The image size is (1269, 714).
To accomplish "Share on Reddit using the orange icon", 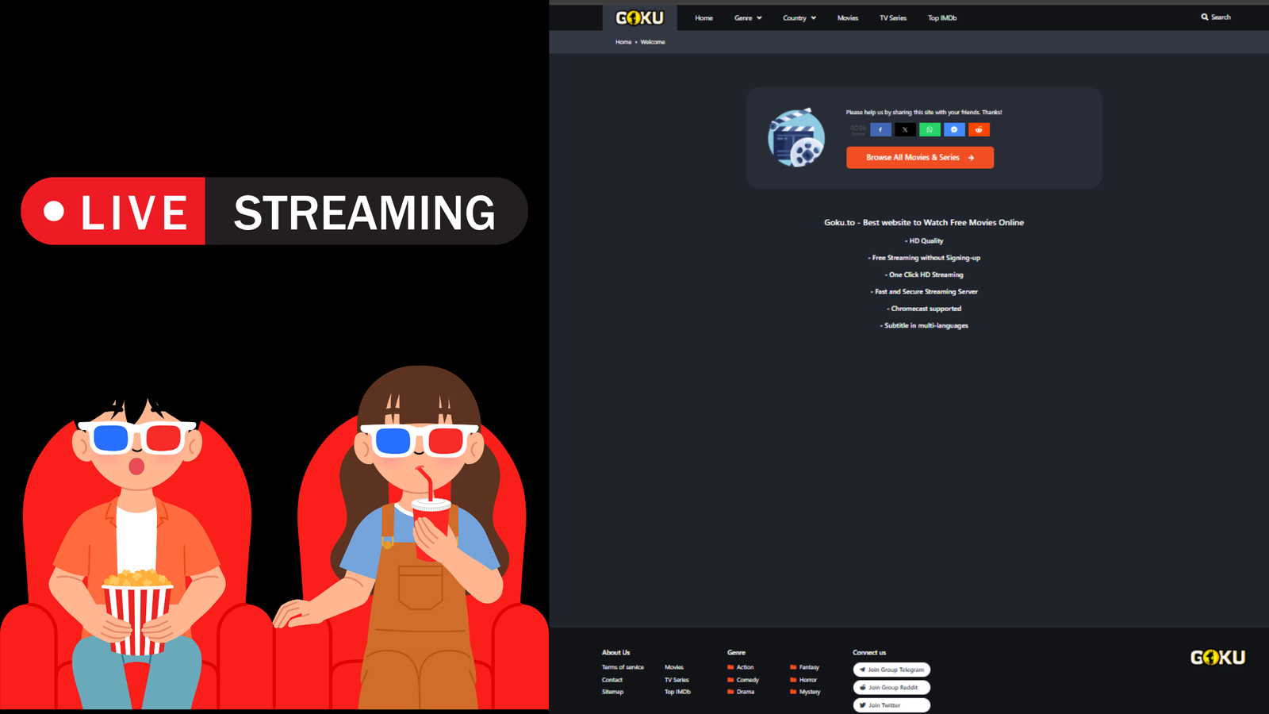I will (x=979, y=129).
